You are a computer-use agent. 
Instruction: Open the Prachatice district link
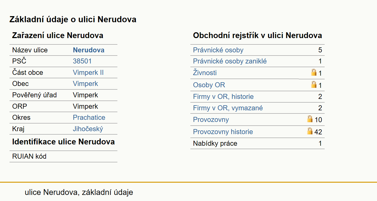[x=89, y=117]
